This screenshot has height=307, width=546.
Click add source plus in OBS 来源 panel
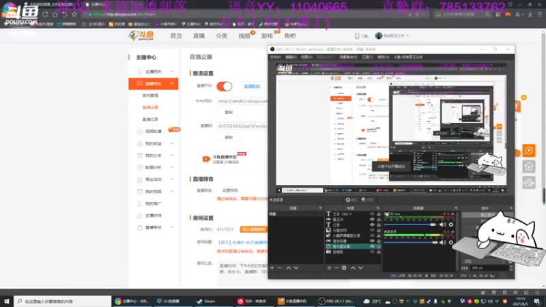[x=329, y=267]
